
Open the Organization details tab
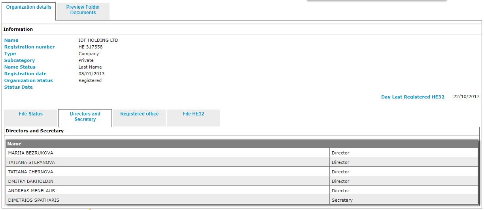point(28,11)
